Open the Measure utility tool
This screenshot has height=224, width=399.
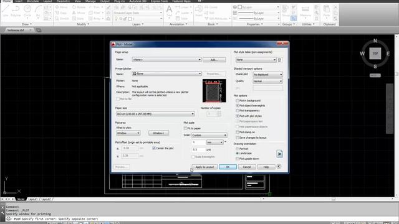click(x=305, y=11)
